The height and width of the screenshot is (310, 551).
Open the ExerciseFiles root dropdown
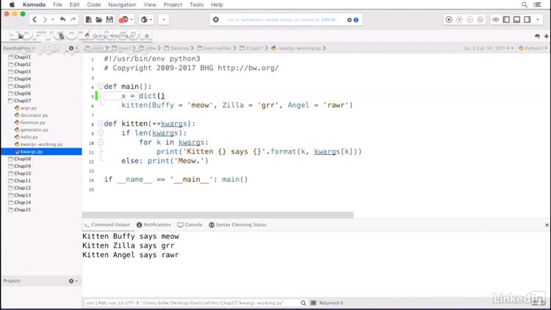pos(19,48)
